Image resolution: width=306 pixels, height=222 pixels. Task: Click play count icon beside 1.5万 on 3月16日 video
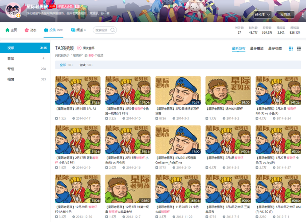[x=56, y=118]
